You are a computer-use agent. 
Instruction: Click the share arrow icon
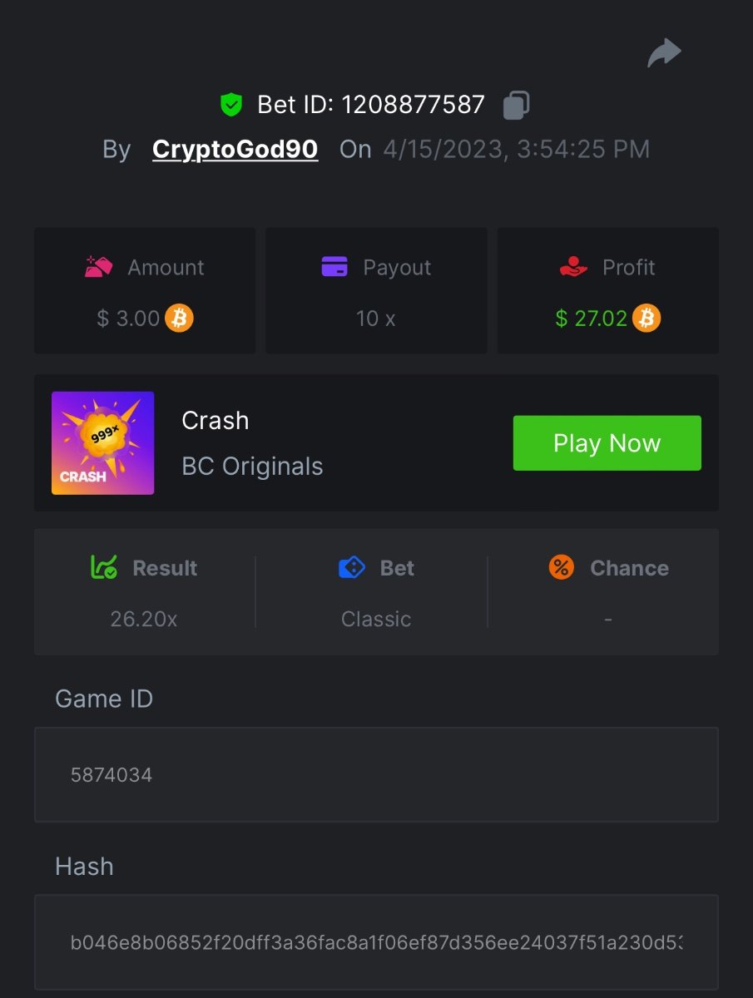[664, 54]
